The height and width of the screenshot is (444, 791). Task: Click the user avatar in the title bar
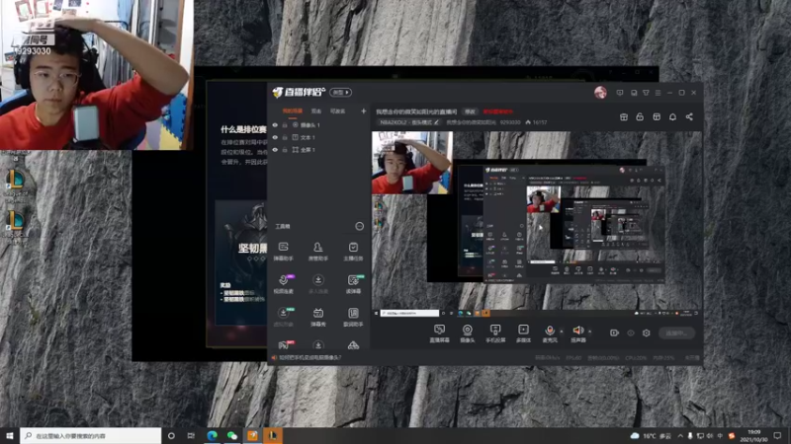tap(600, 93)
